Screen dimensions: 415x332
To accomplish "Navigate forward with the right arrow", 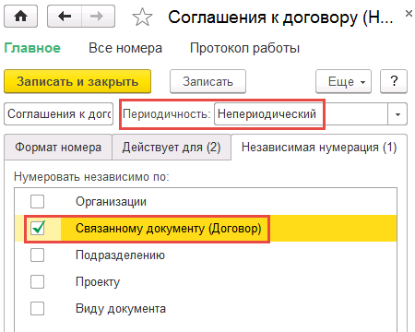I will 98,17.
